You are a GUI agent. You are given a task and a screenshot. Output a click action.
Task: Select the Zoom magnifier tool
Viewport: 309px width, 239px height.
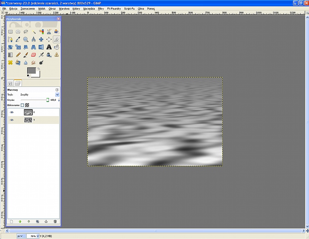tap(26, 39)
